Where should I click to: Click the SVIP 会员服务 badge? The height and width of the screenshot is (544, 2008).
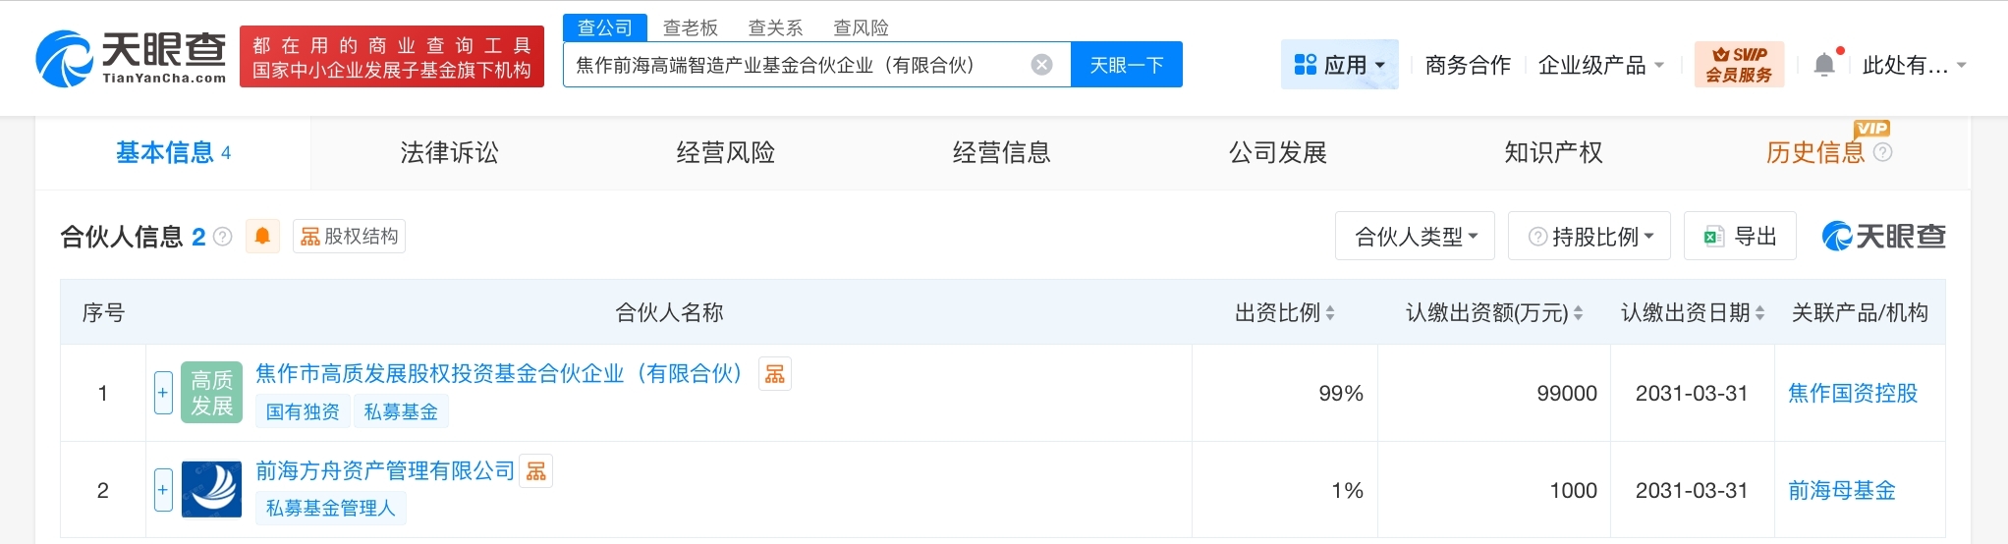[x=1739, y=65]
